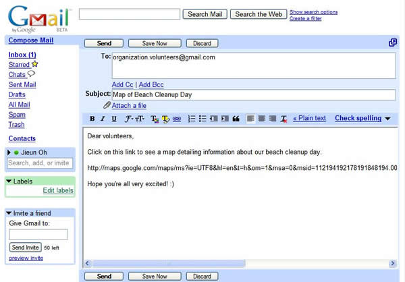Toggle bold formatting in the toolbar
Image resolution: width=405 pixels, height=282 pixels.
click(92, 119)
